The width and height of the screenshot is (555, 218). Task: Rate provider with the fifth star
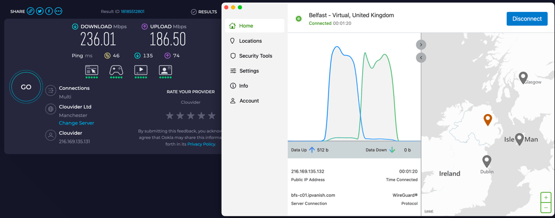pos(212,116)
